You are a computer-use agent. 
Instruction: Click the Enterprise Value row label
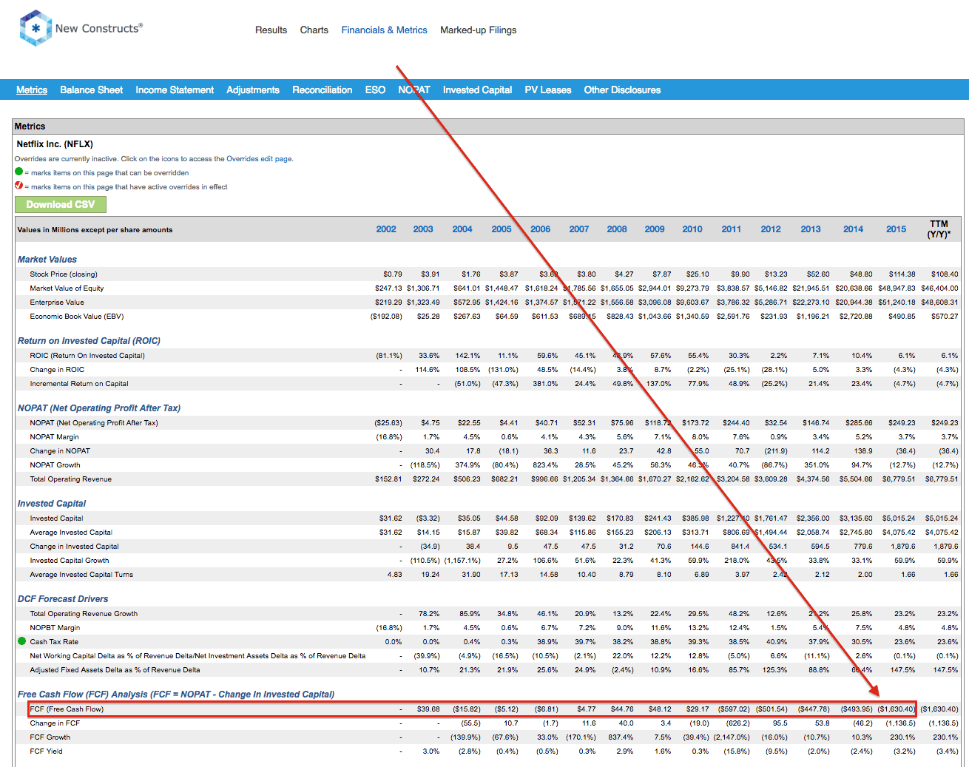pyautogui.click(x=57, y=303)
